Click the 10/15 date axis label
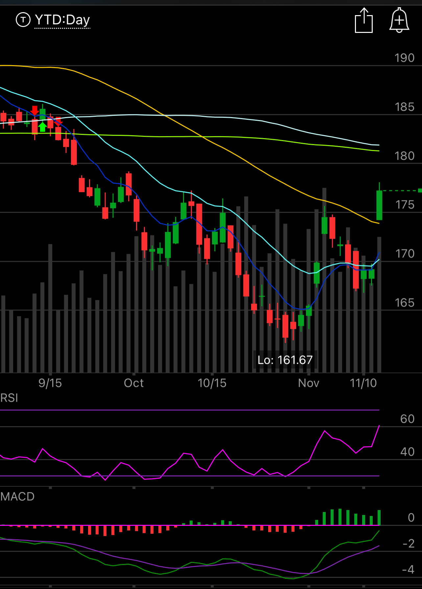This screenshot has width=422, height=589. coord(212,383)
